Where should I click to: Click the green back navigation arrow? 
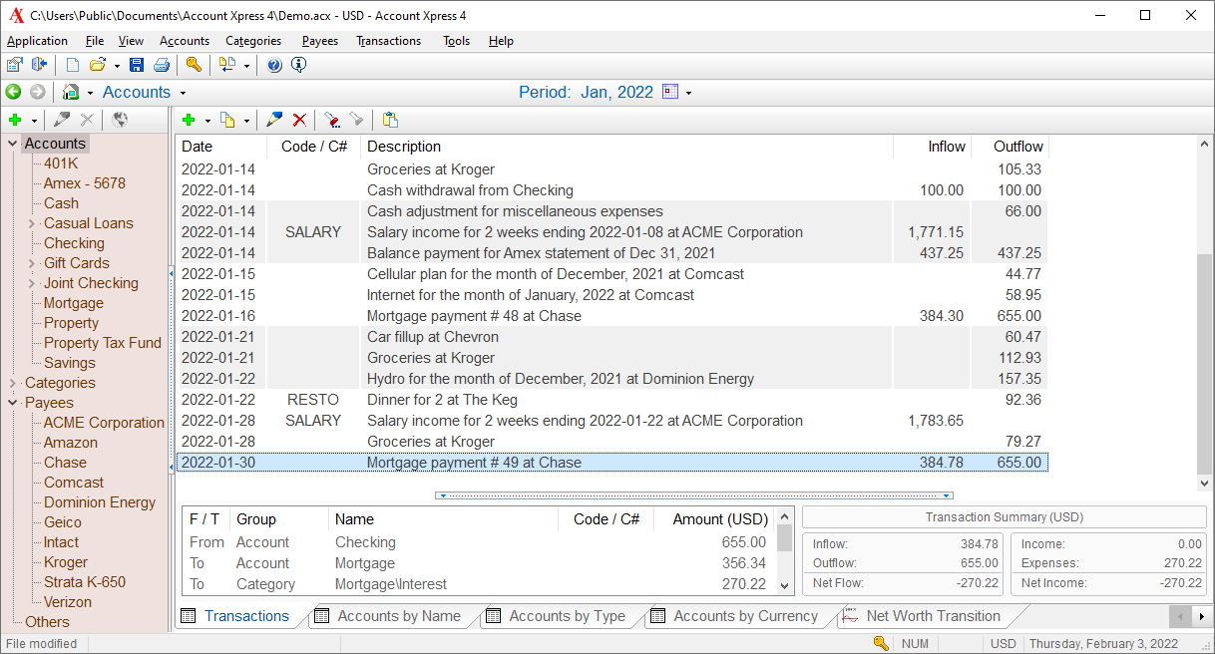[x=13, y=93]
